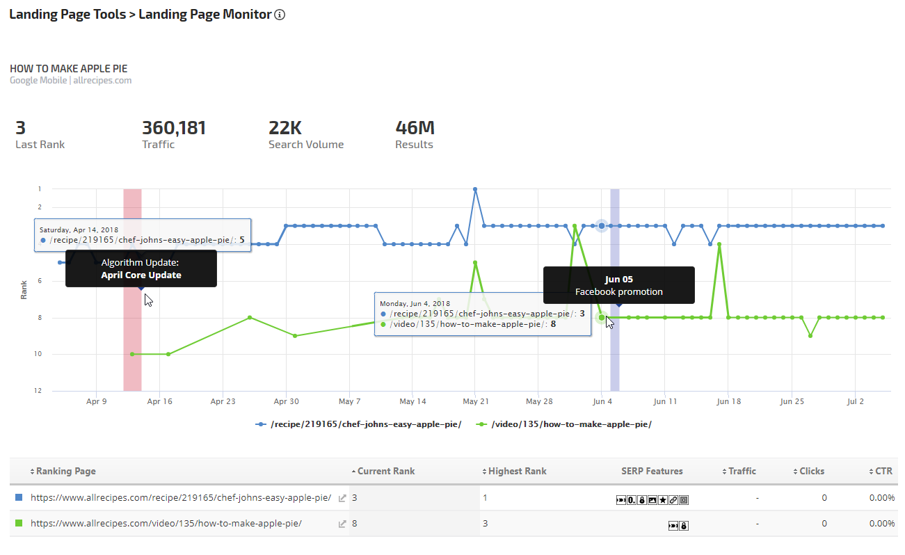Click the pink April Core Update event band
905x555 pixels.
[x=132, y=334]
